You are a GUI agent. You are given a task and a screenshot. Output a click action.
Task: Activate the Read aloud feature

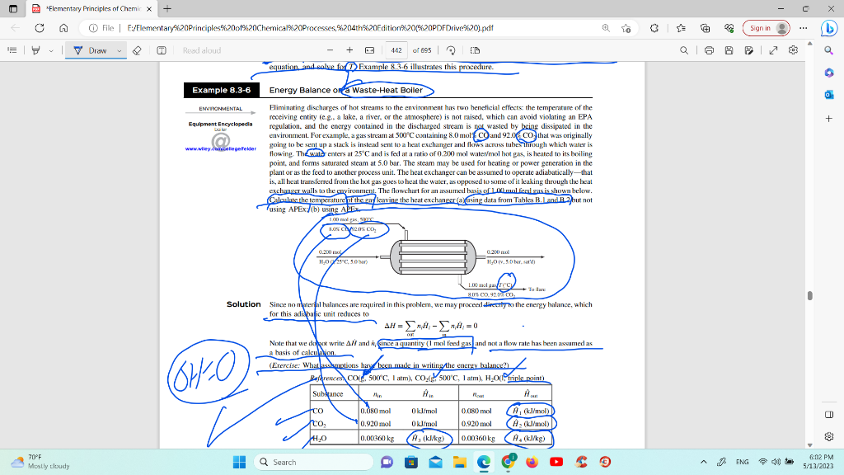(x=202, y=51)
